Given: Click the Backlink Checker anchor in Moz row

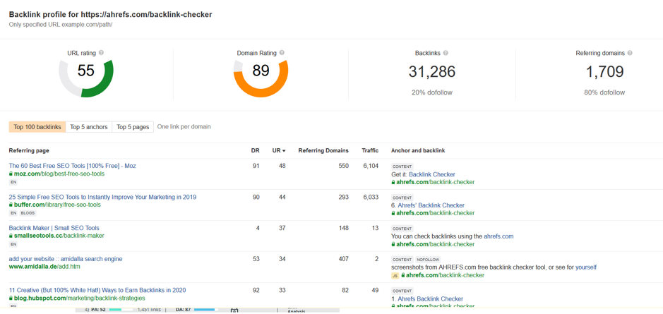Looking at the screenshot, I should click(432, 174).
